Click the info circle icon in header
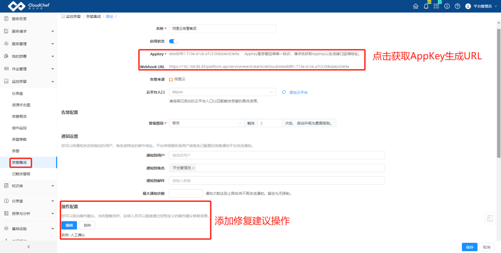 pyautogui.click(x=447, y=6)
